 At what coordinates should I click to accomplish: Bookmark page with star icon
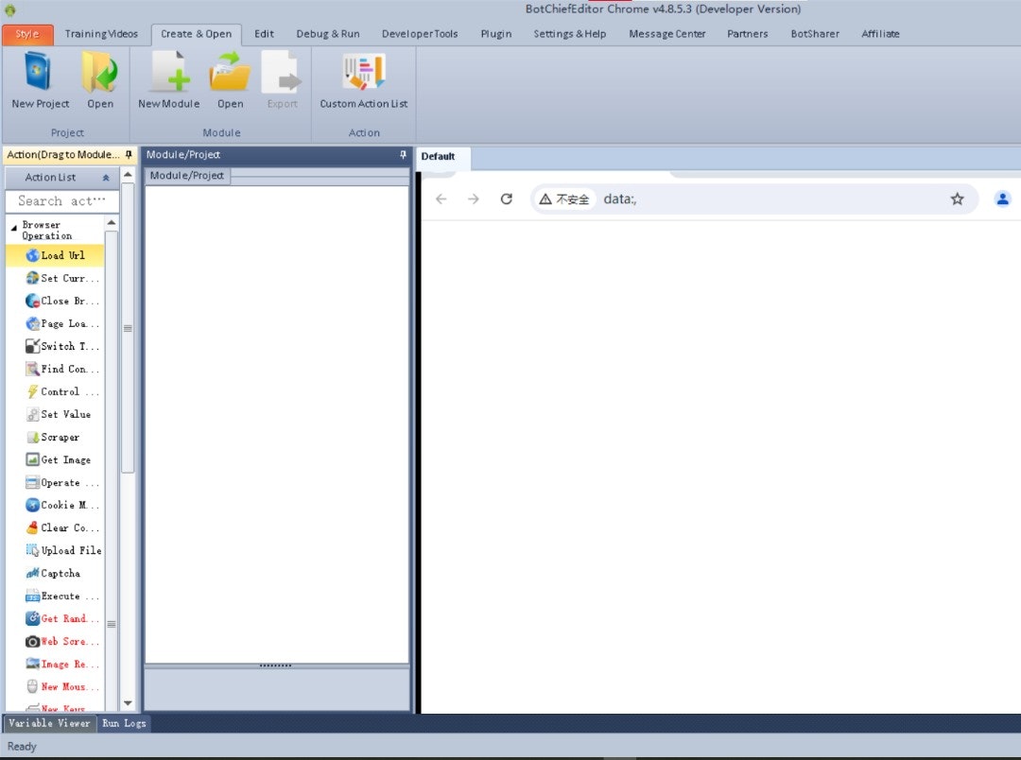click(x=957, y=199)
